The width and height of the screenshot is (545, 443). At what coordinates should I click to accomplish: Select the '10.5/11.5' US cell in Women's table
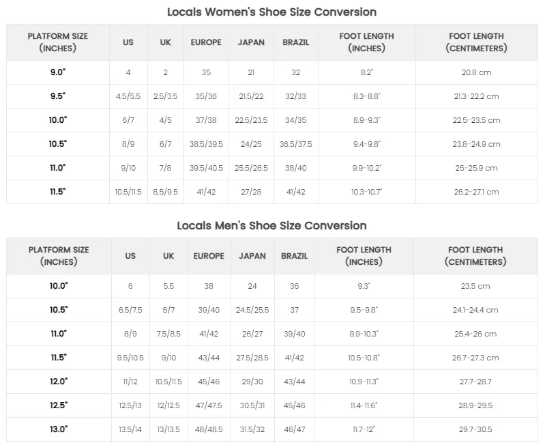(x=128, y=192)
